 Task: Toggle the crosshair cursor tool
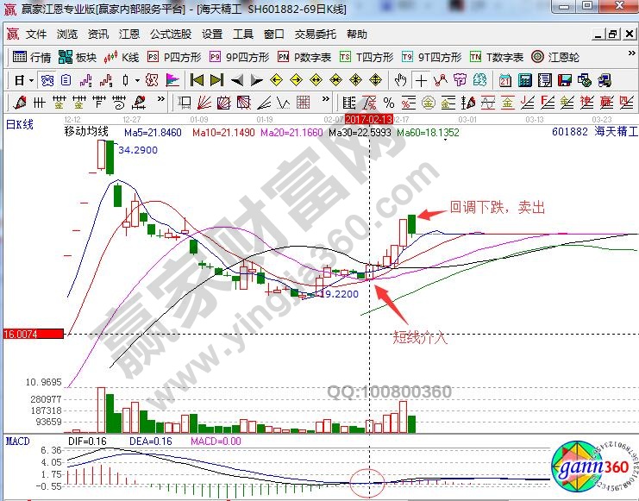click(x=421, y=80)
